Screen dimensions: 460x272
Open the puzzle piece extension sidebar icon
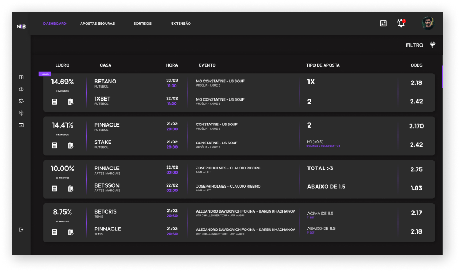21,101
